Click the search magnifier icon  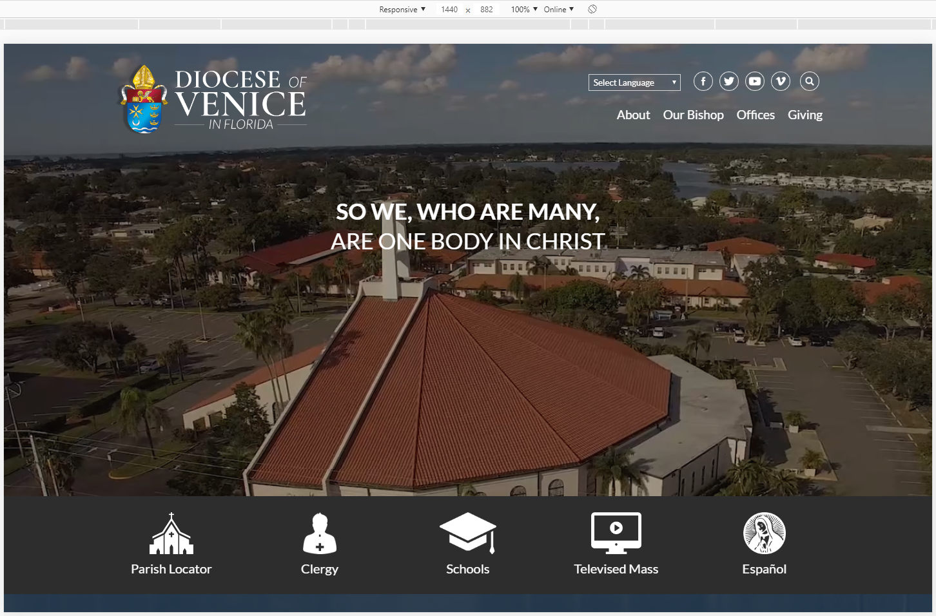[x=810, y=81]
